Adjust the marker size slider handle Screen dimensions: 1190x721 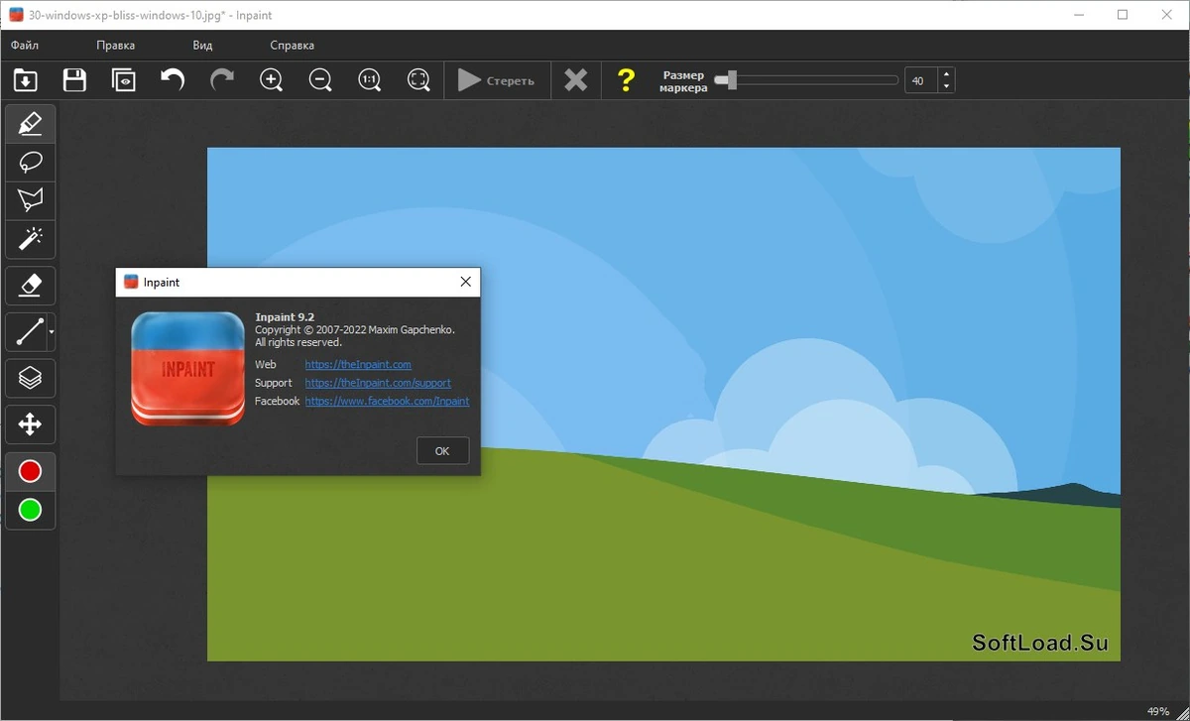click(x=732, y=80)
